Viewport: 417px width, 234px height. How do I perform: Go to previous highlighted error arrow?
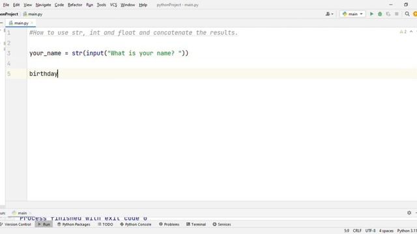point(411,32)
